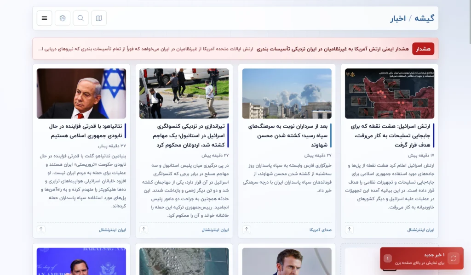Click the red 'هشدار' alert badge
471x275 pixels.
423,49
